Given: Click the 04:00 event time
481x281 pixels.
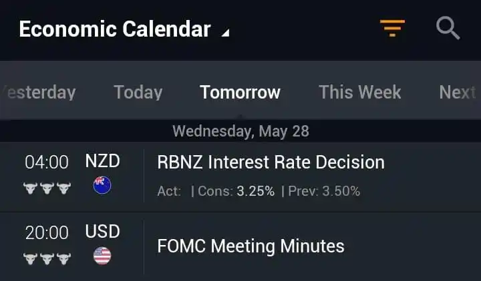Looking at the screenshot, I should click(47, 162).
